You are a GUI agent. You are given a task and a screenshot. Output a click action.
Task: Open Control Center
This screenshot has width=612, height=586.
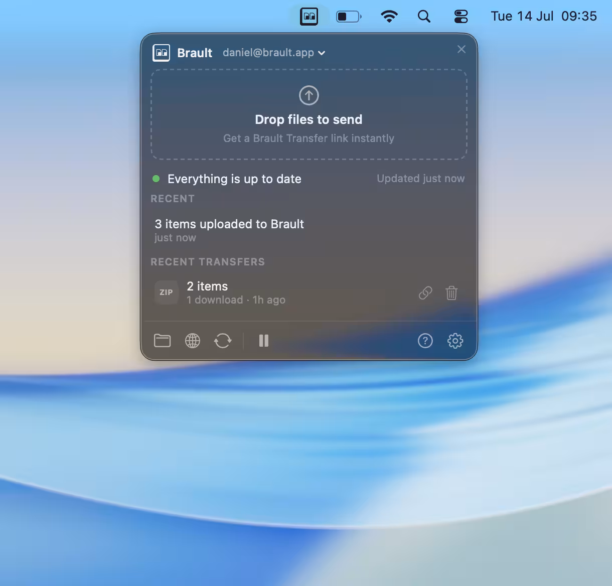point(461,17)
